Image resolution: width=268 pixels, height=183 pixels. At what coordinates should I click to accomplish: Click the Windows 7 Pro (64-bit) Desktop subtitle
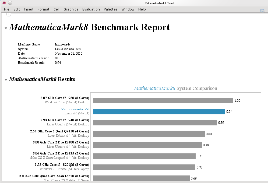[x=67, y=102]
